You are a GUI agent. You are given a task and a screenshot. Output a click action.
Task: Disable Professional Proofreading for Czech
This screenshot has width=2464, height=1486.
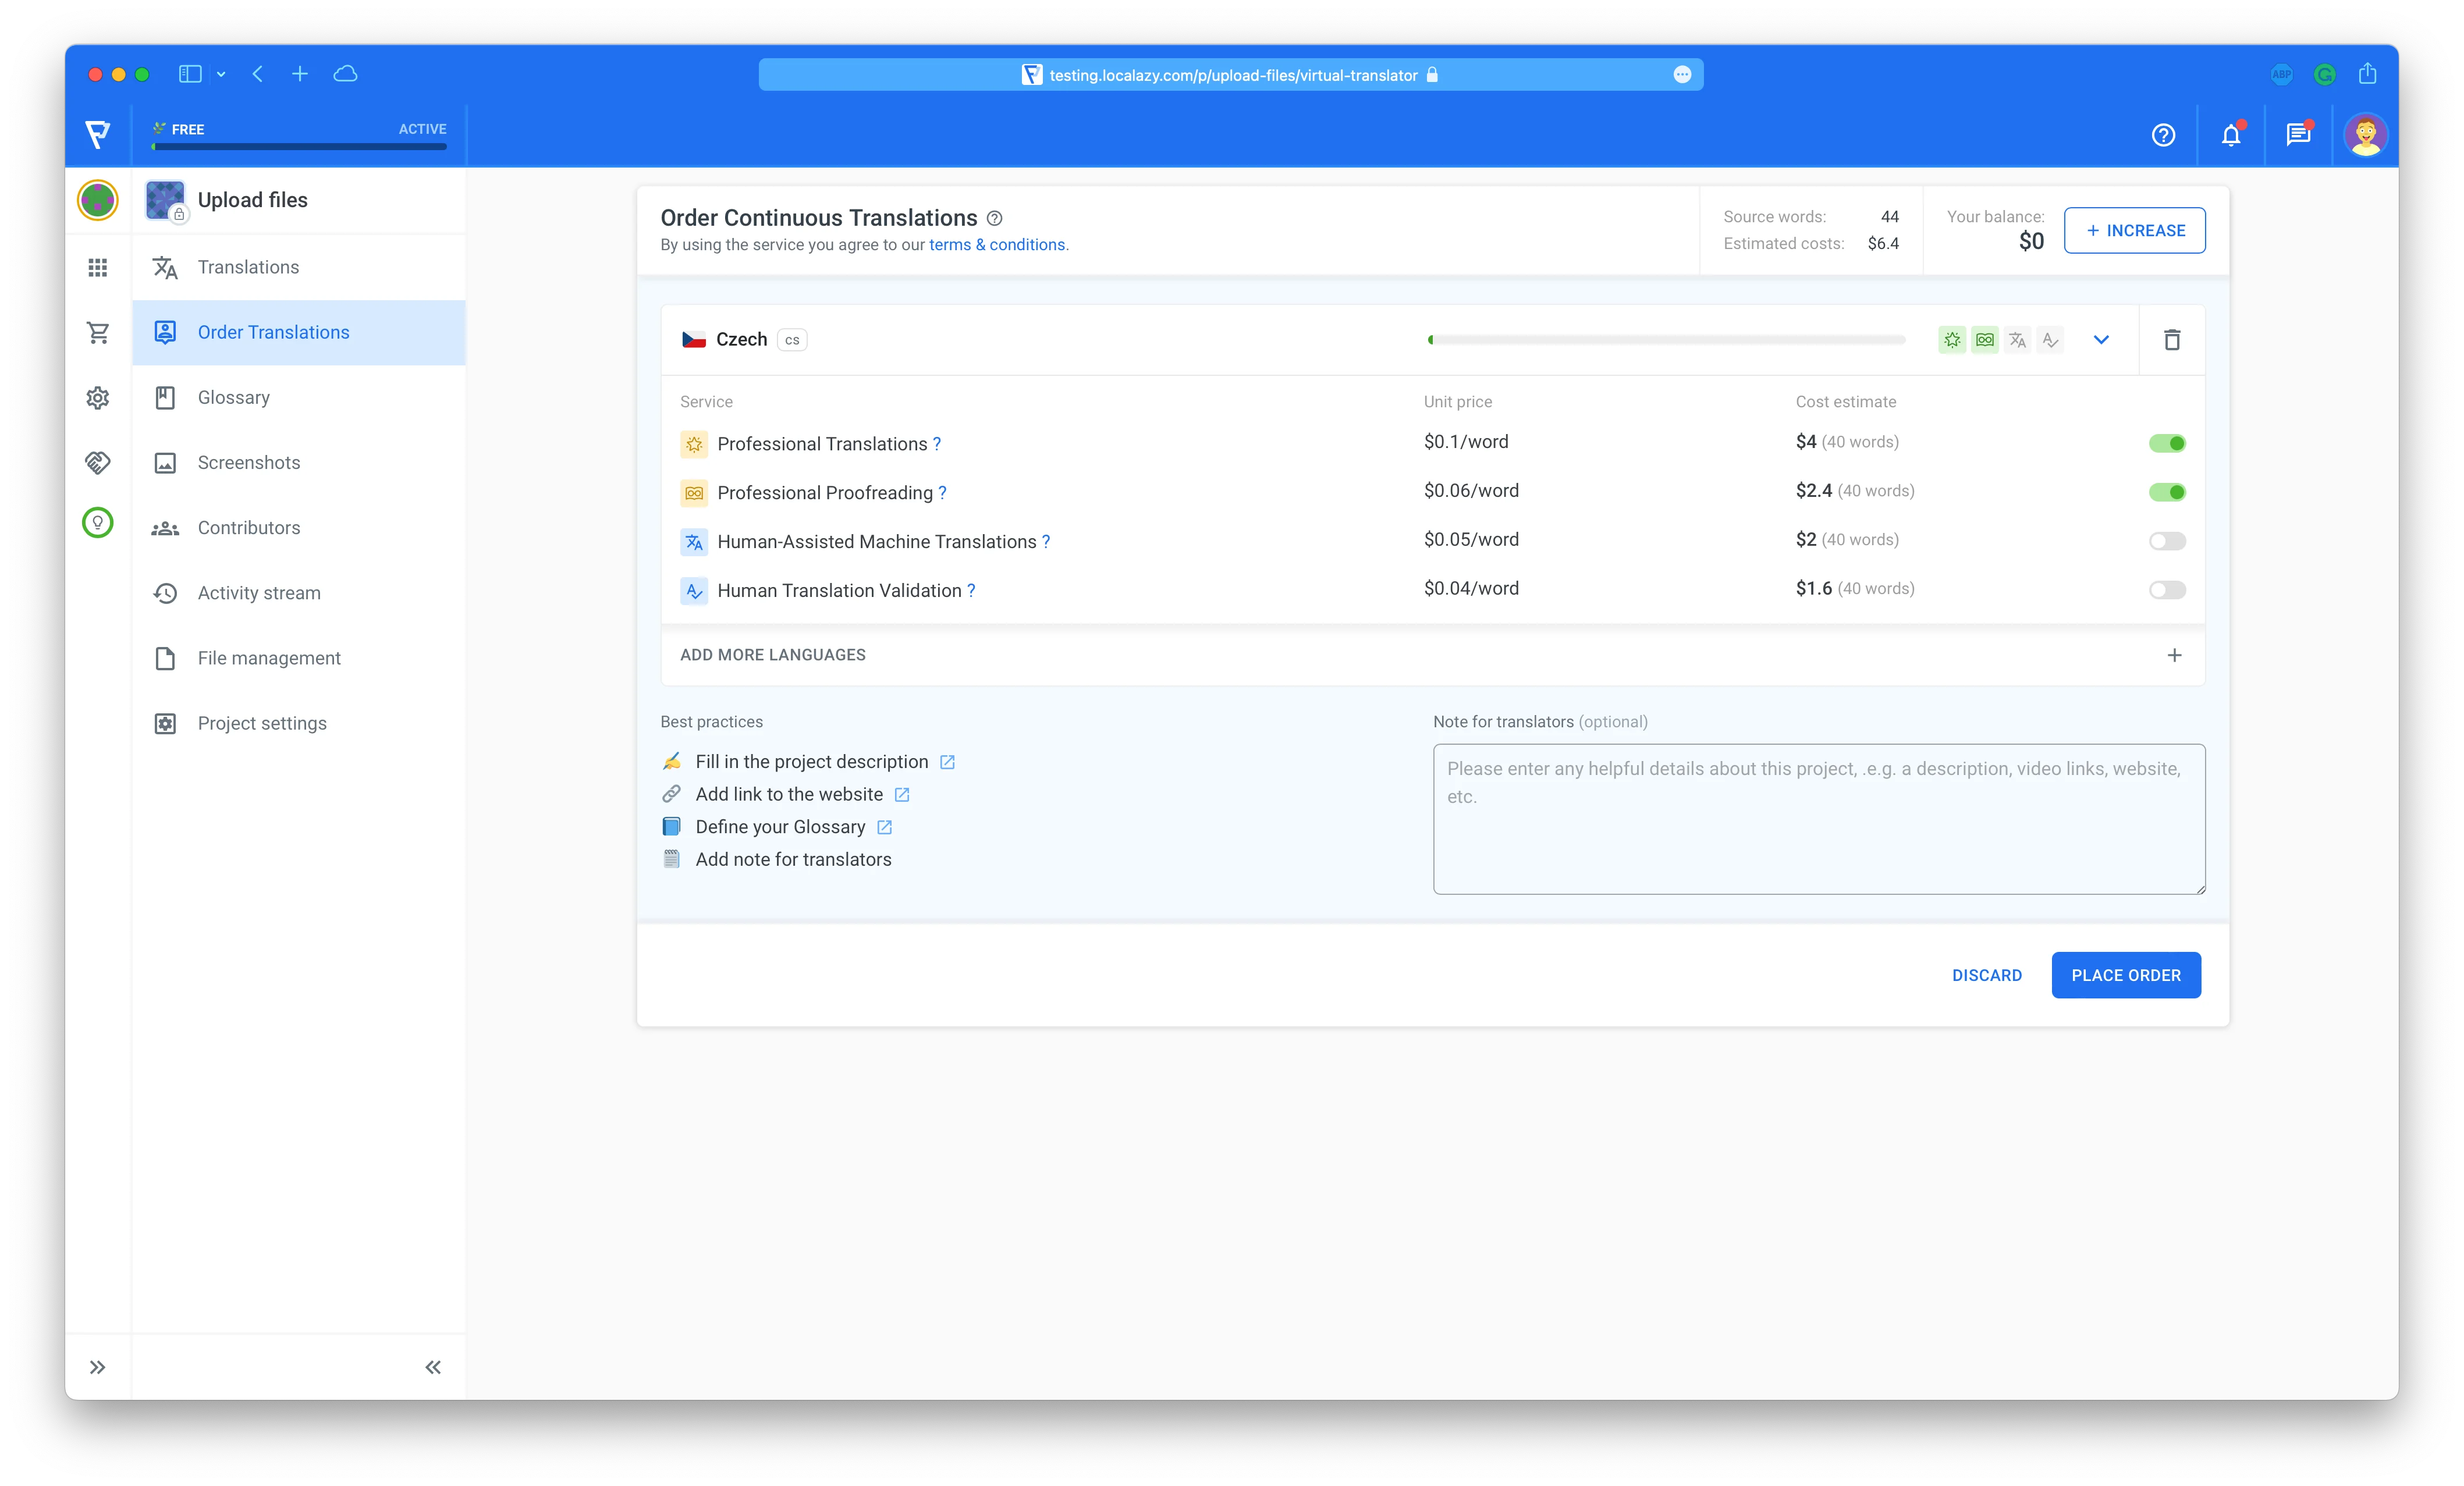[2168, 492]
